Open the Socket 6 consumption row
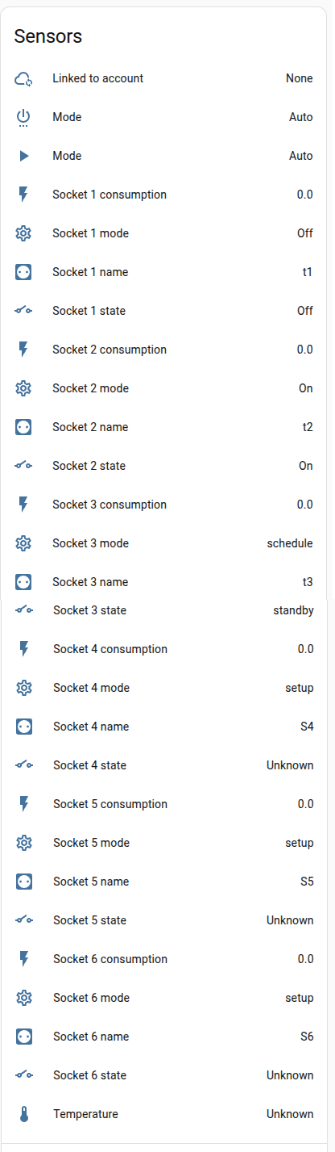This screenshot has width=335, height=1152. click(167, 959)
